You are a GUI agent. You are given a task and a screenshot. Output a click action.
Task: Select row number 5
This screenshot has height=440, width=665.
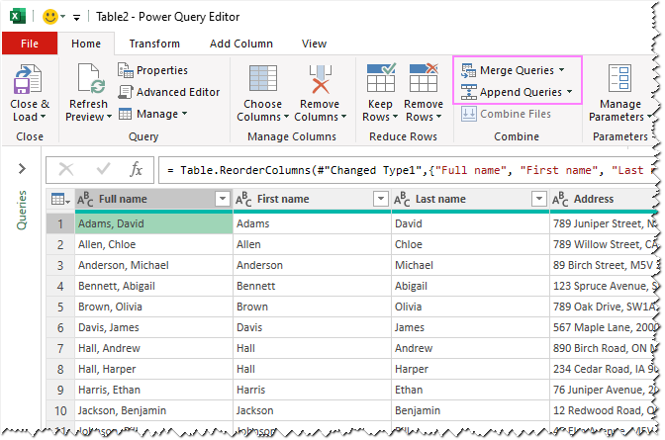pos(60,307)
